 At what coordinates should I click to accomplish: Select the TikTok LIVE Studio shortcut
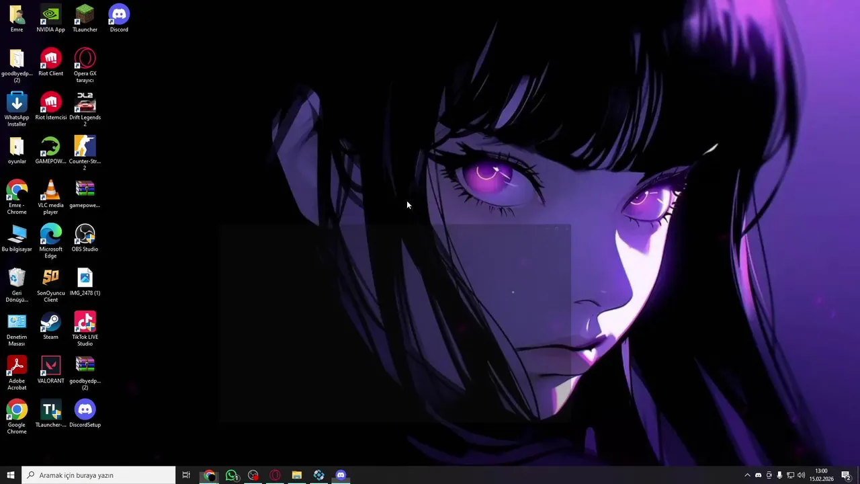pyautogui.click(x=85, y=329)
